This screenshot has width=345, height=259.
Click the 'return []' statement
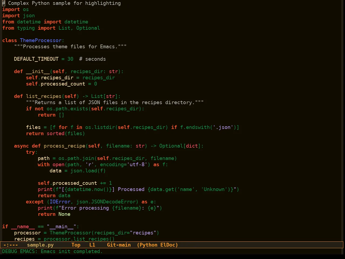(51, 115)
